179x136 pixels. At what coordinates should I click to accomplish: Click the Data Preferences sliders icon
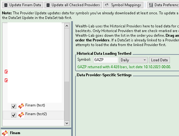(151, 5)
